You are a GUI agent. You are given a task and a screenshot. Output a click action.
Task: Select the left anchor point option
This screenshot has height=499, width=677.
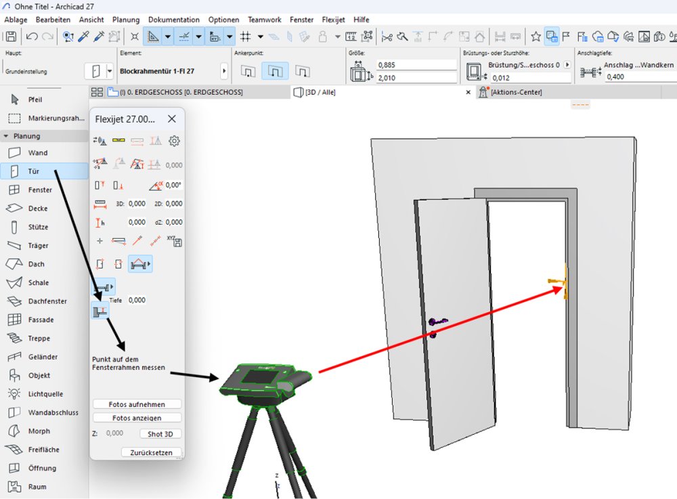[x=248, y=71]
